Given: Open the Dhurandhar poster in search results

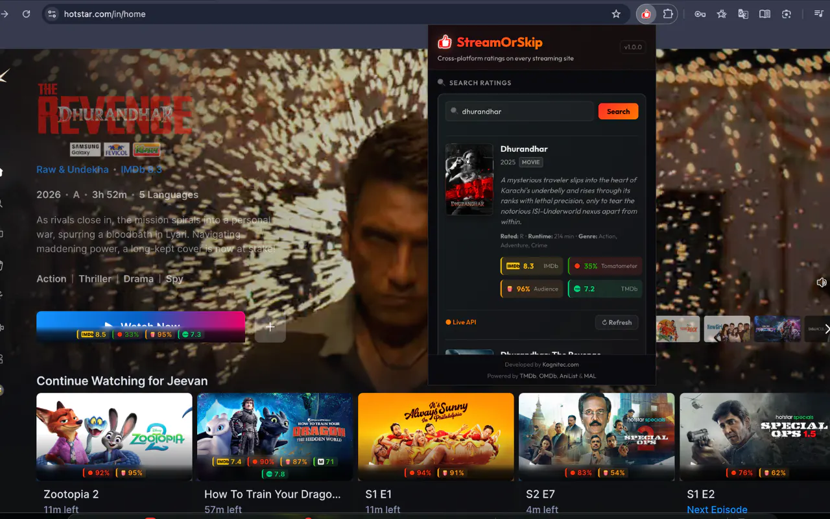Looking at the screenshot, I should (469, 179).
